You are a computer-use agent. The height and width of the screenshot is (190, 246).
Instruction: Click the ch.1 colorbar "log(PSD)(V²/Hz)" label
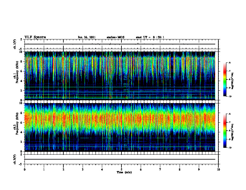[233, 81]
